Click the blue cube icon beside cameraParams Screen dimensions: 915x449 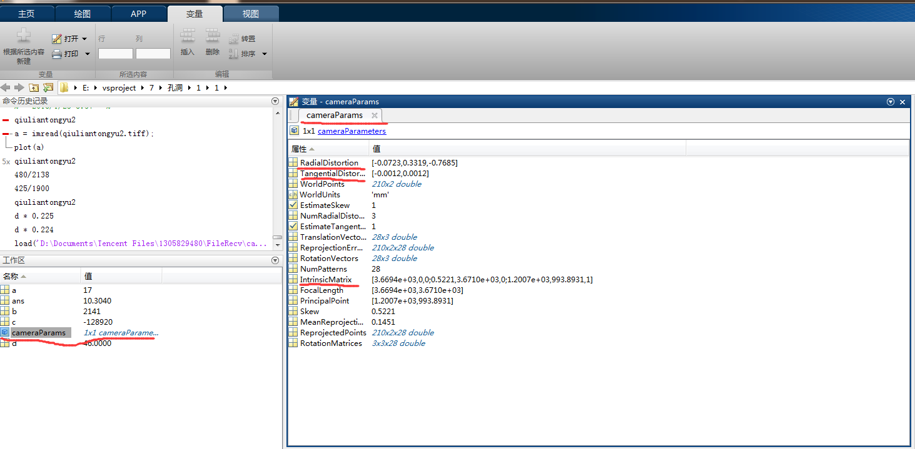coord(5,333)
